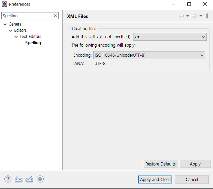The height and width of the screenshot is (189, 213).
Task: Collapse the General tree node
Action: pyautogui.click(x=5, y=24)
